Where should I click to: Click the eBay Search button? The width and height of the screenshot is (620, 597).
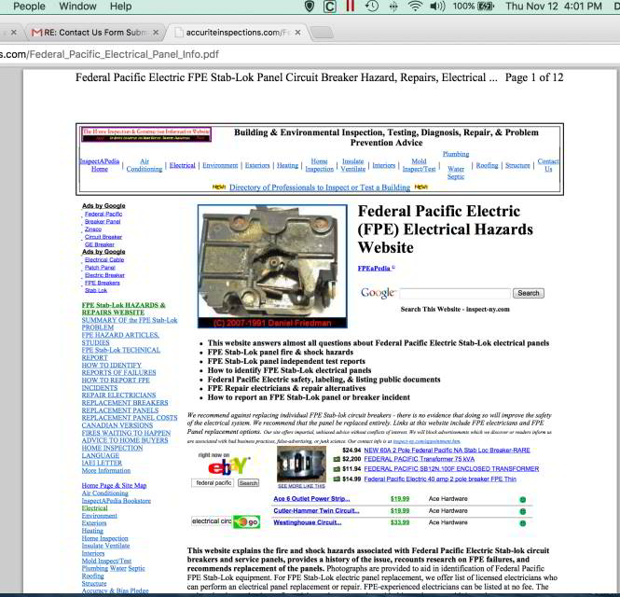pos(248,483)
